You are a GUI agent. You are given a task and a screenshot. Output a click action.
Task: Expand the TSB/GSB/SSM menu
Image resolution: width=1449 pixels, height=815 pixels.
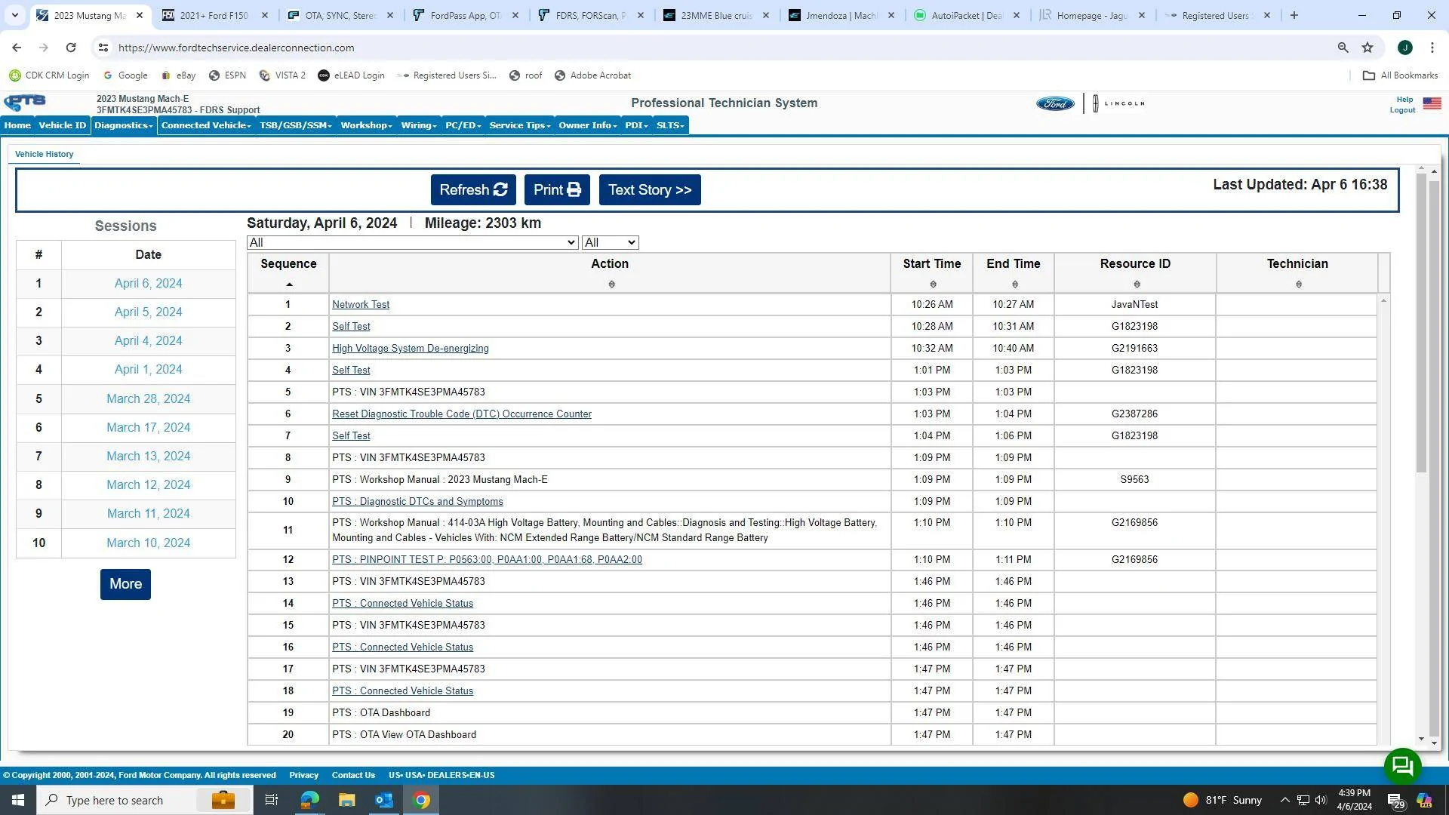(x=296, y=125)
